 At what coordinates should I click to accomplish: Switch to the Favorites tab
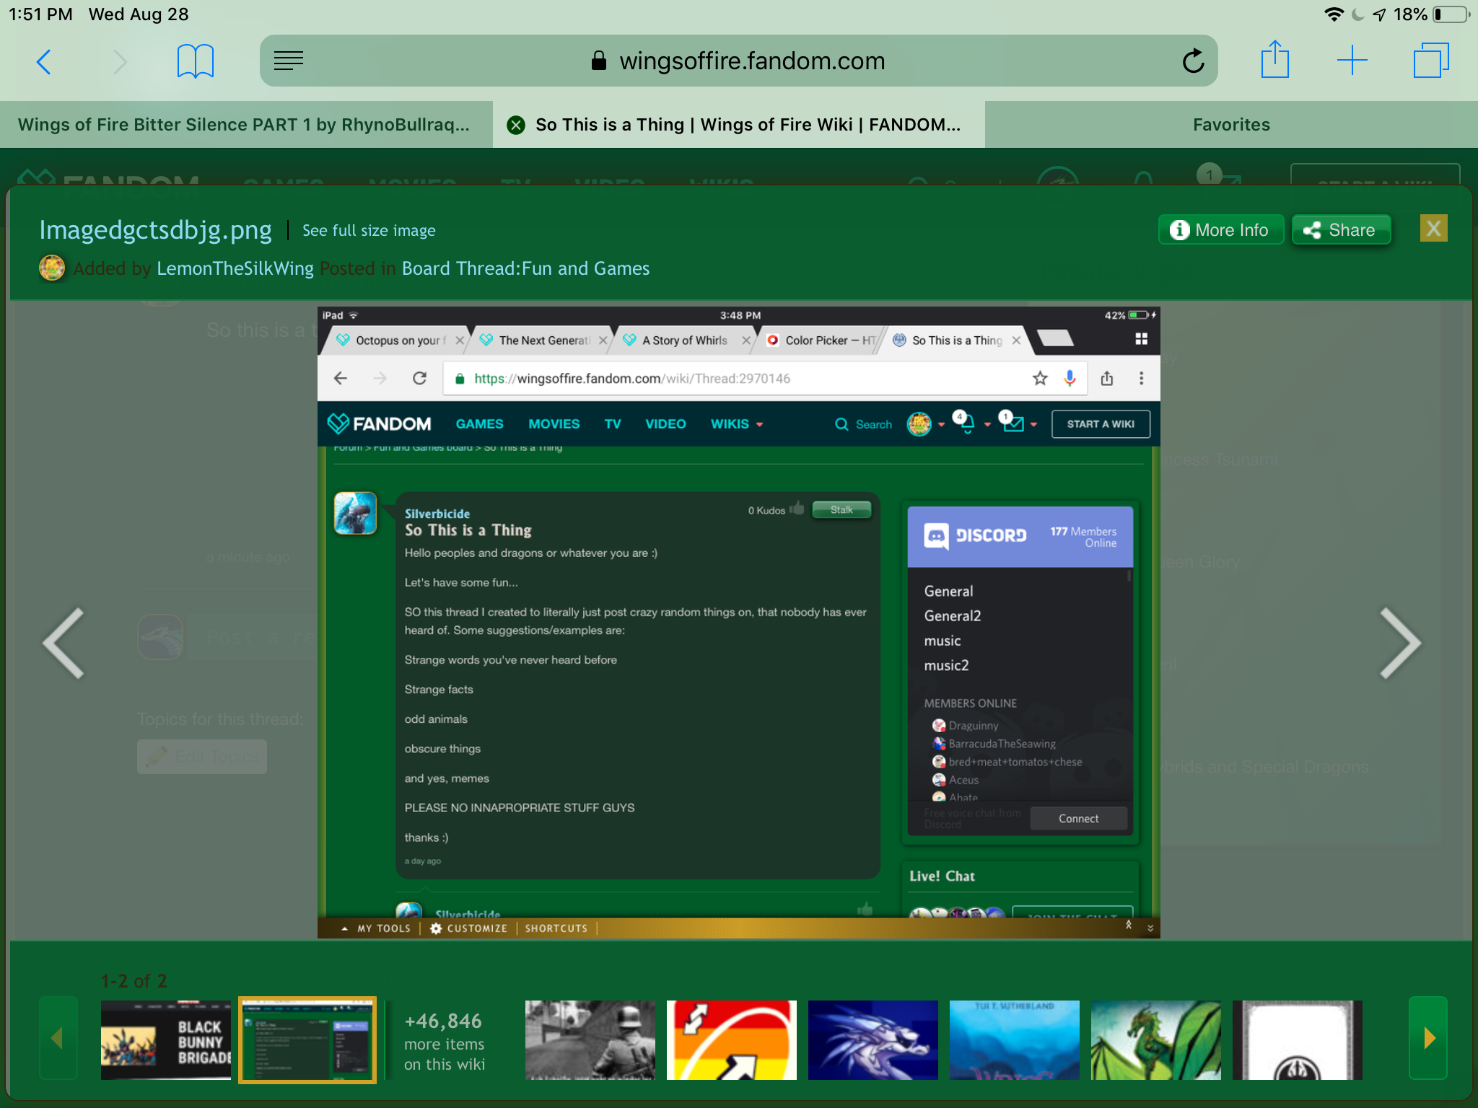[x=1231, y=125]
